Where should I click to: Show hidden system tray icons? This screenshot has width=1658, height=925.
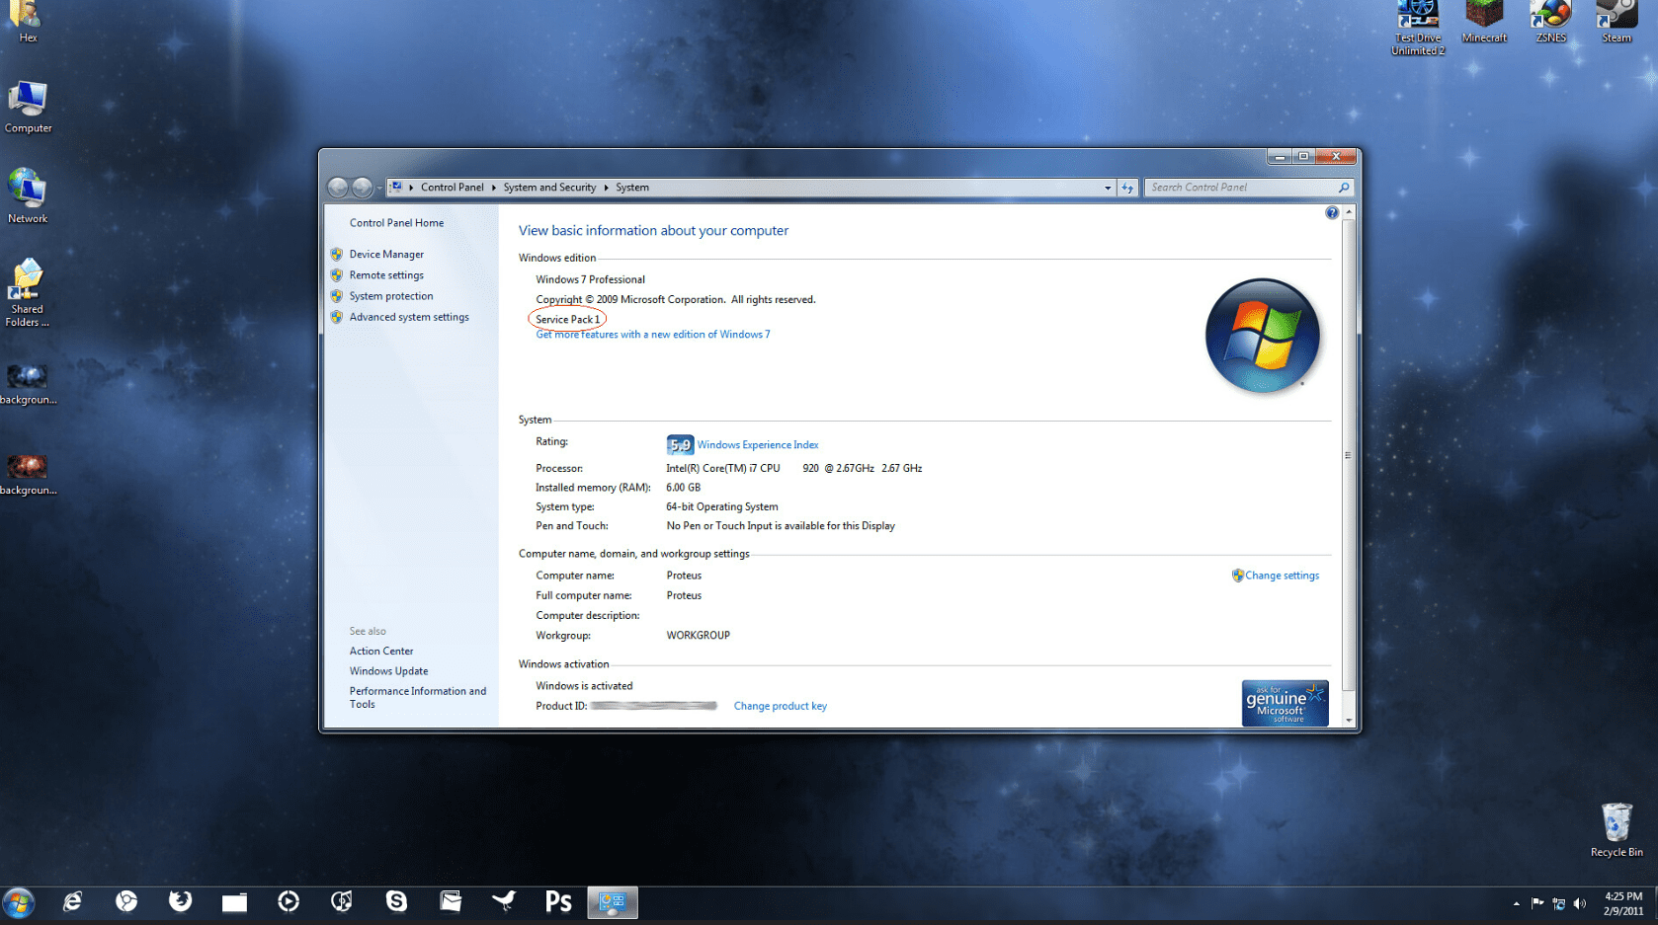(x=1516, y=903)
